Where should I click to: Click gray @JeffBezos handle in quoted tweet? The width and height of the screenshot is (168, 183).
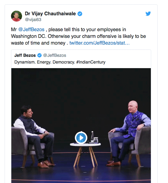54,55
